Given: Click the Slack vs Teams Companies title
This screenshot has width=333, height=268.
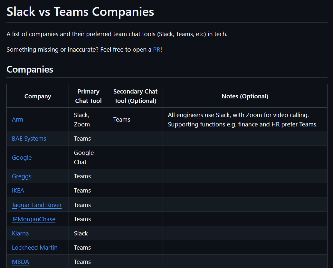Looking at the screenshot, I should [x=80, y=12].
